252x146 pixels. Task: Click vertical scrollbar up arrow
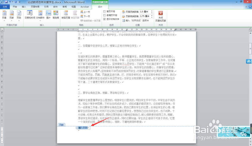pyautogui.click(x=250, y=33)
